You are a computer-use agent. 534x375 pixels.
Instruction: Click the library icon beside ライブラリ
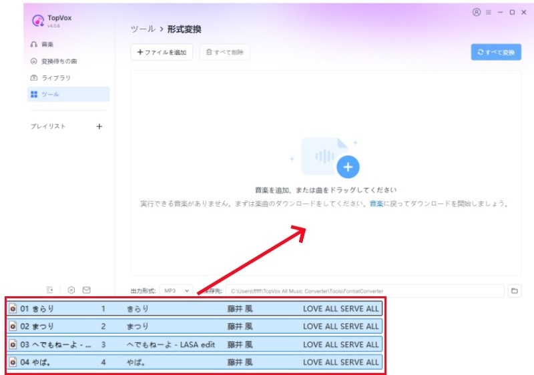34,78
